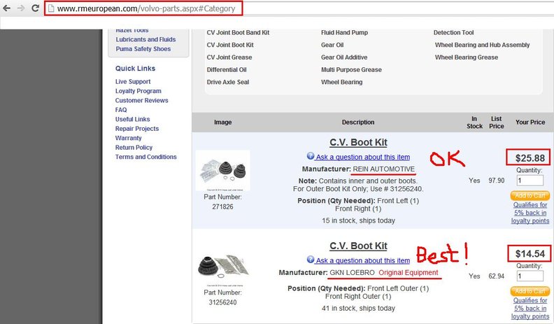Click the question icon beside the GKN LOEBRO kit
The width and height of the screenshot is (554, 324).
pyautogui.click(x=311, y=258)
